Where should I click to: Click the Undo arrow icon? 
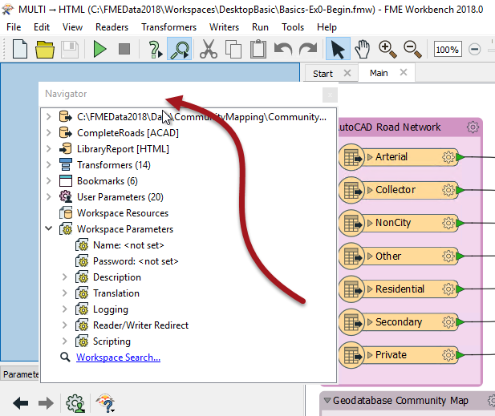click(283, 49)
